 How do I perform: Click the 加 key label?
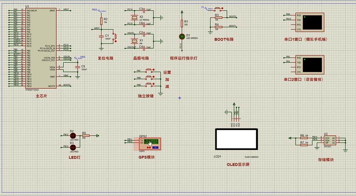click(x=167, y=80)
